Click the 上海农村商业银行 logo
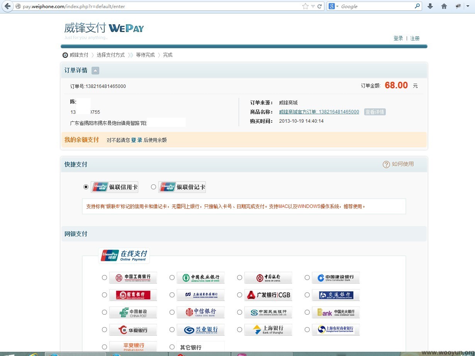Image resolution: width=475 pixels, height=356 pixels. pos(336,330)
